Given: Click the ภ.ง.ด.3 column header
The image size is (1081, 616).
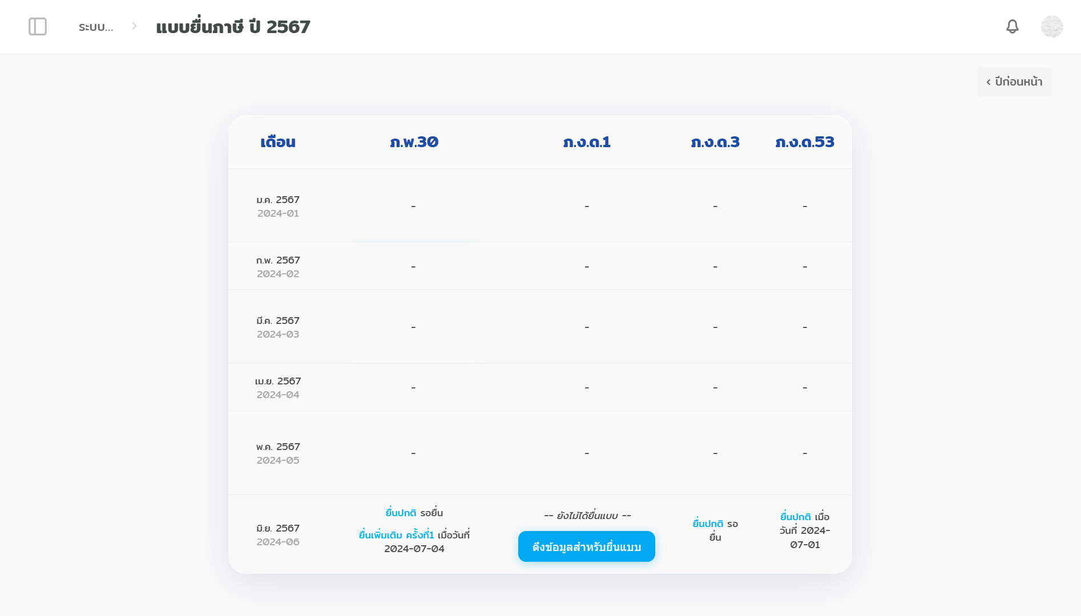Looking at the screenshot, I should point(715,142).
